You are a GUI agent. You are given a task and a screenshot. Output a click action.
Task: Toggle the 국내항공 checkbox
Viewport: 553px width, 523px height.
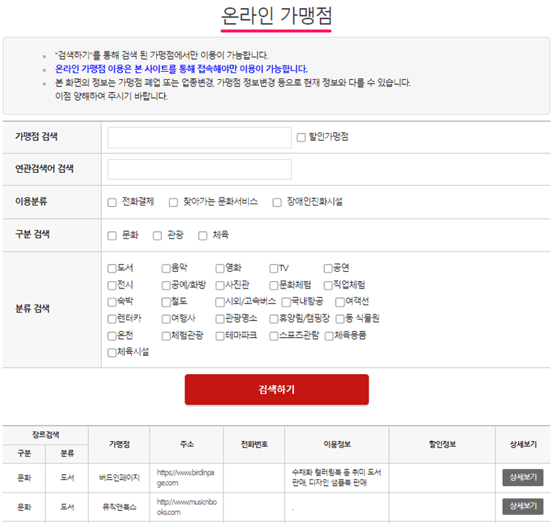tap(287, 302)
